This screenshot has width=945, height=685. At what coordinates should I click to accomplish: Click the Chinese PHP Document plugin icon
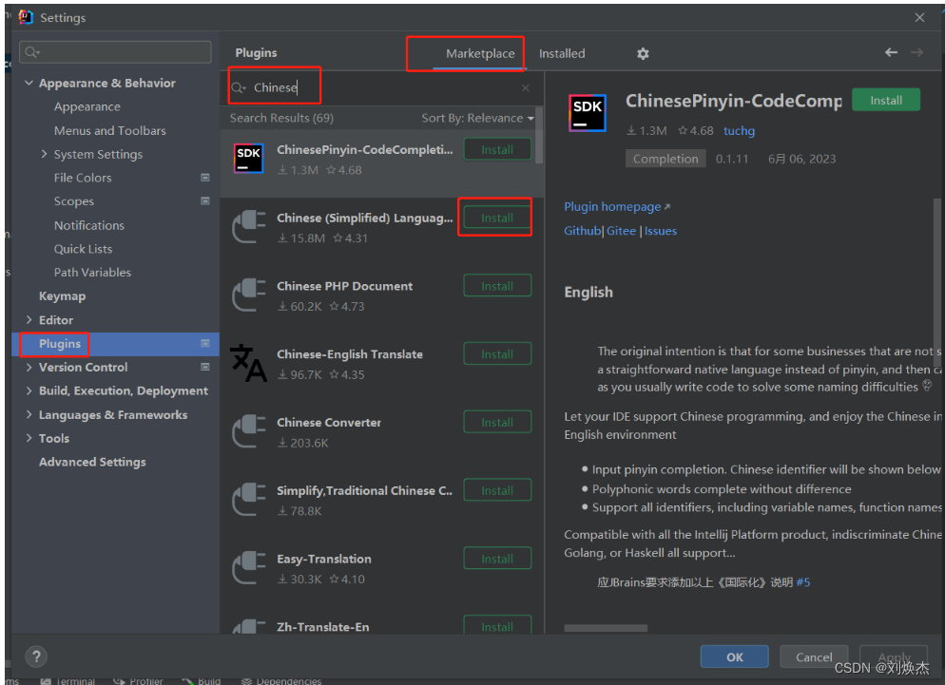(x=249, y=295)
